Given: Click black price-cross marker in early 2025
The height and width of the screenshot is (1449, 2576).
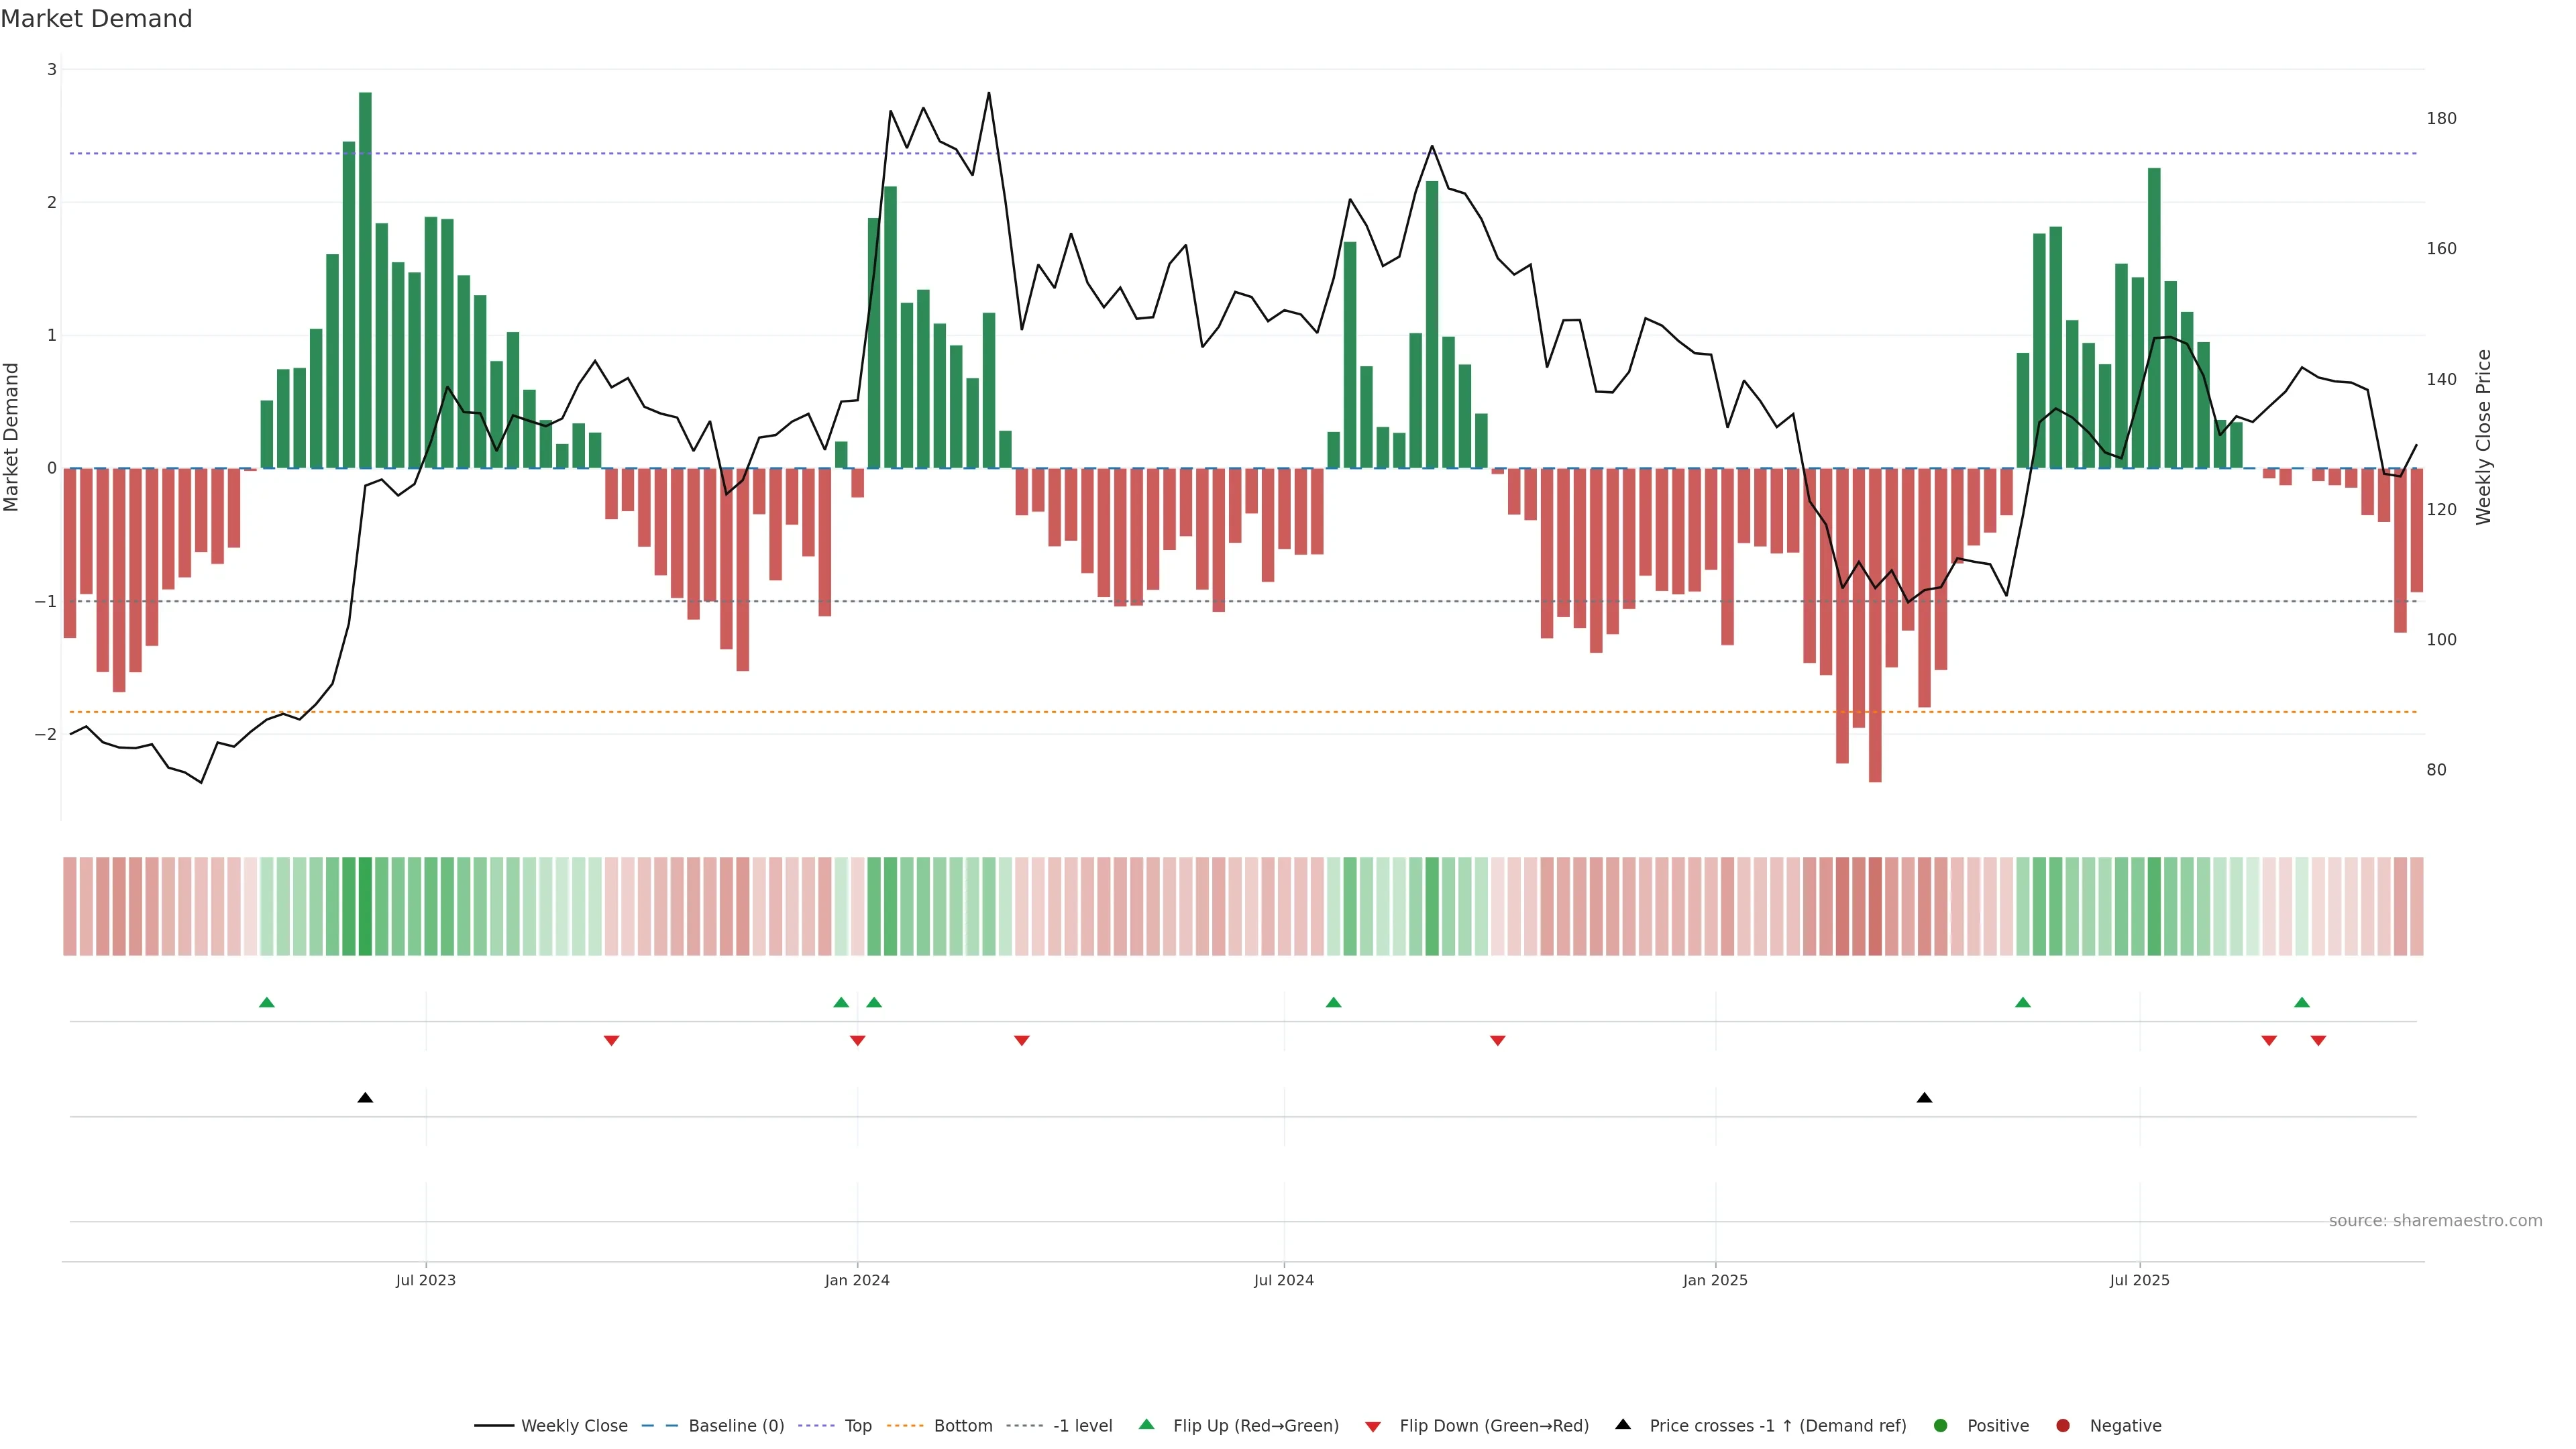Looking at the screenshot, I should [1924, 1098].
